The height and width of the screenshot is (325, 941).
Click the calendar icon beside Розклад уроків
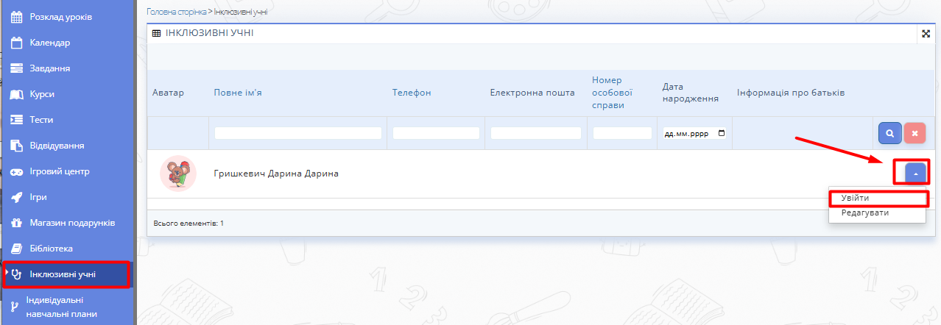click(x=17, y=17)
